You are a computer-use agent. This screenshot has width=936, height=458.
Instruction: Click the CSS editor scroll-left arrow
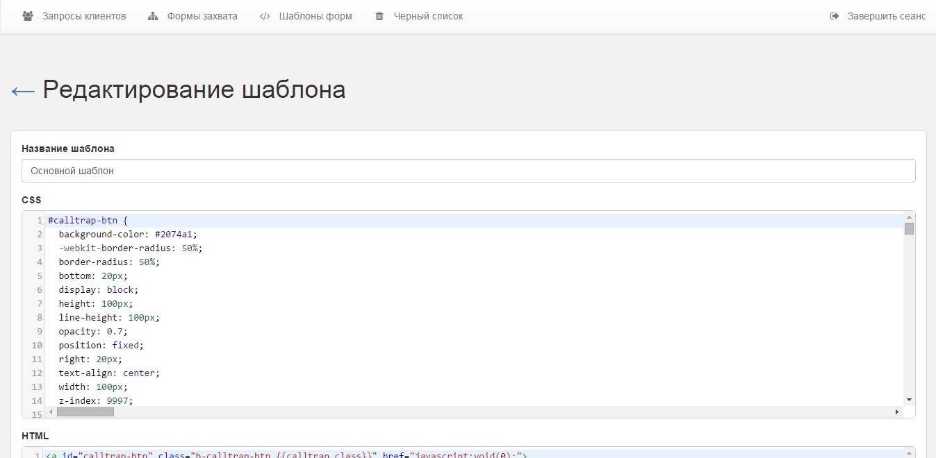coord(50,412)
